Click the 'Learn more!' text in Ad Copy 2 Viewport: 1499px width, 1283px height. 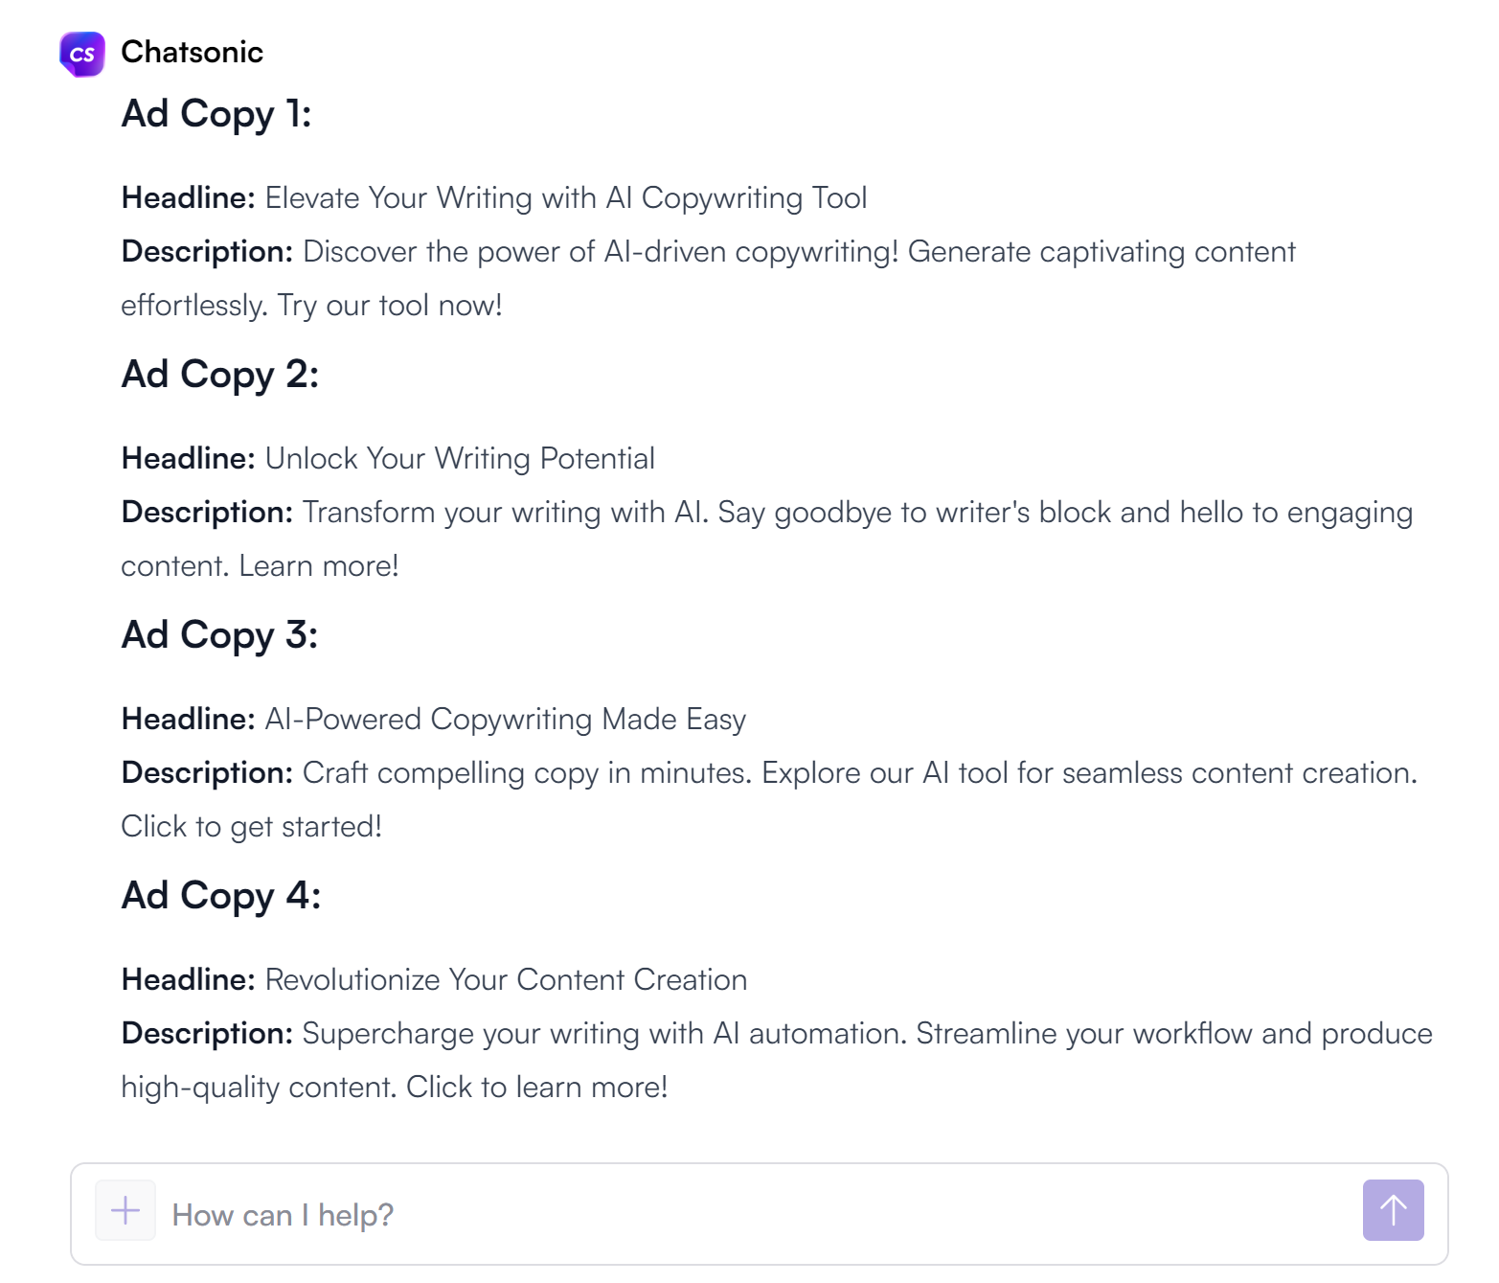pyautogui.click(x=318, y=566)
